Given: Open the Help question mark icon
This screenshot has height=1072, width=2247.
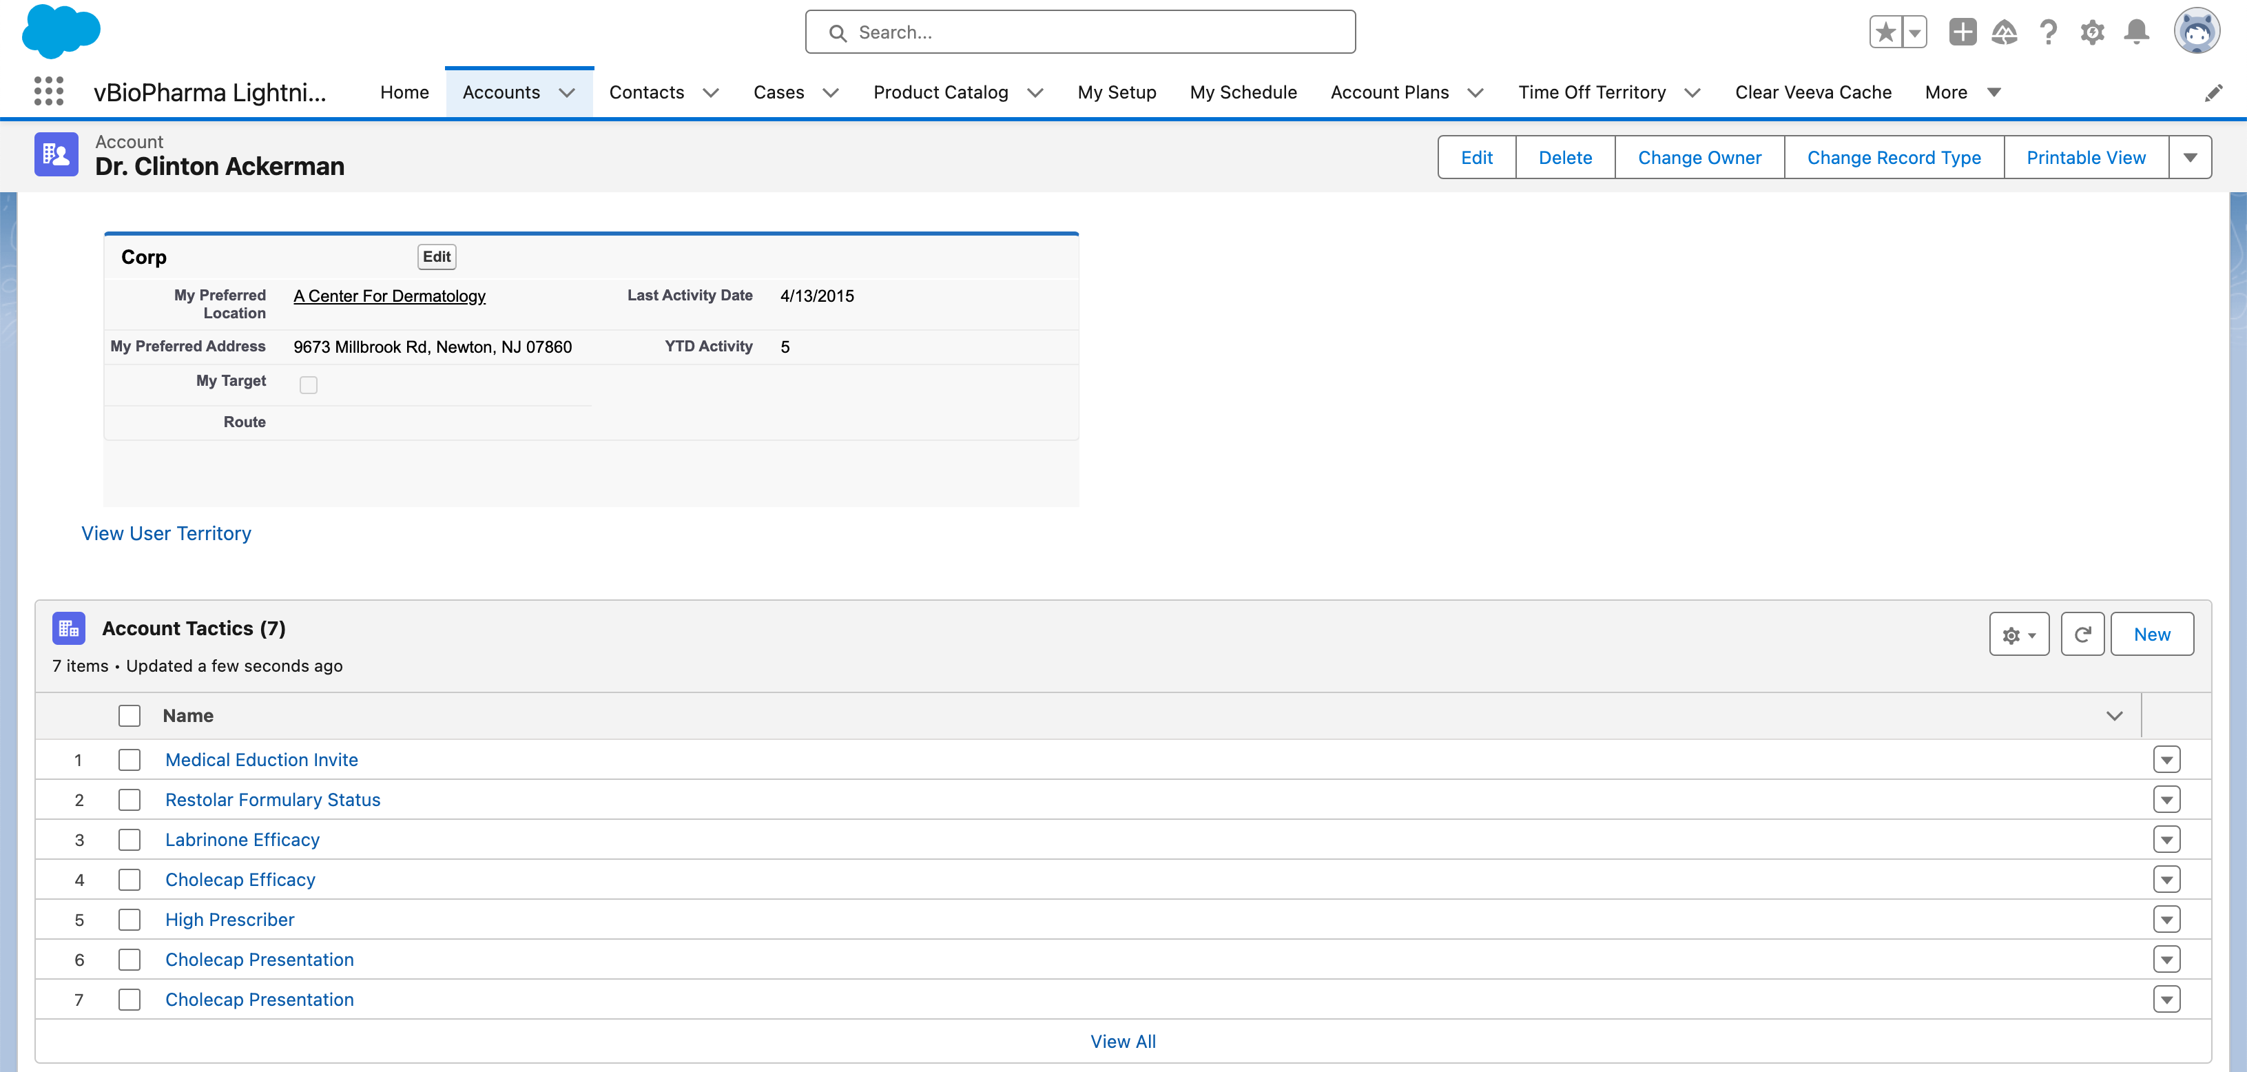Looking at the screenshot, I should pyautogui.click(x=2048, y=32).
